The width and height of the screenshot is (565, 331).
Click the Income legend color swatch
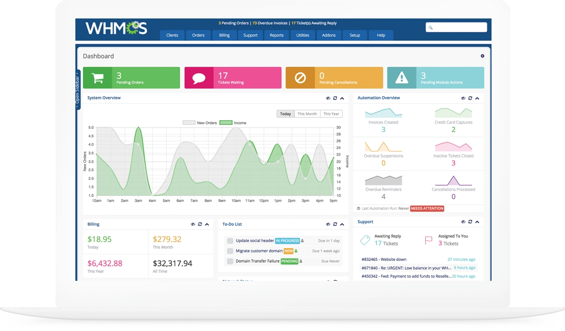pos(226,123)
